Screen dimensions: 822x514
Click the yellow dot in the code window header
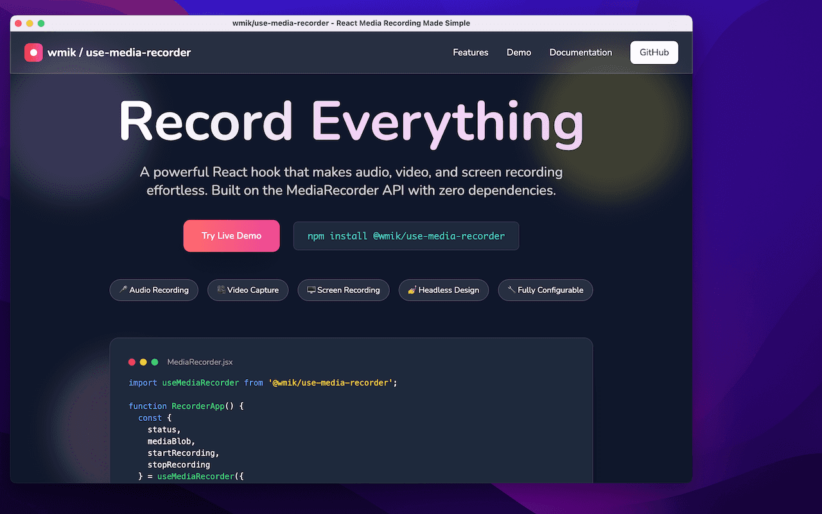(x=143, y=362)
